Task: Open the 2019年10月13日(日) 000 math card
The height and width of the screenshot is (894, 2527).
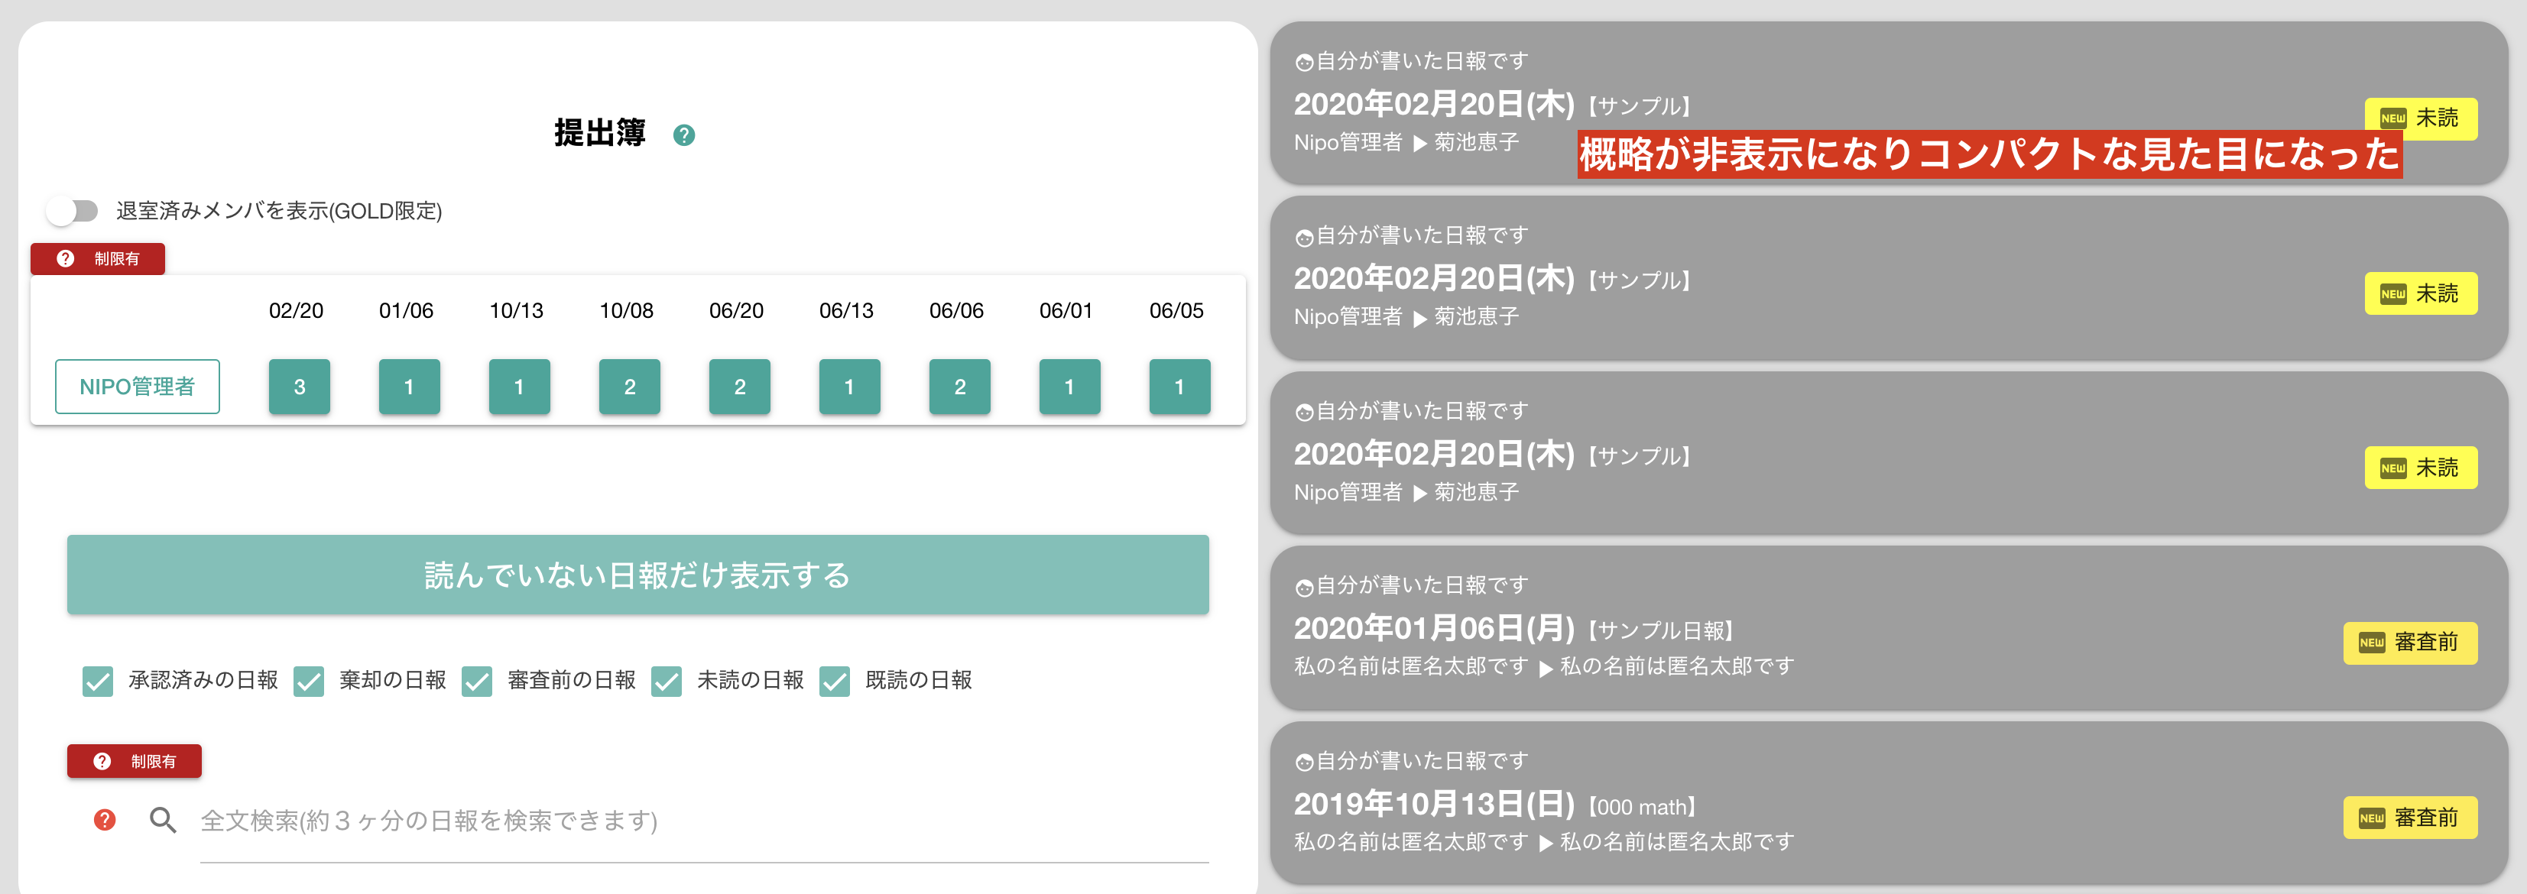Action: [1889, 803]
